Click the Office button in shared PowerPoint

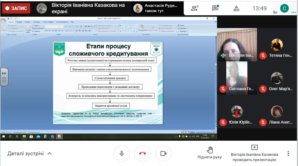click(3, 20)
